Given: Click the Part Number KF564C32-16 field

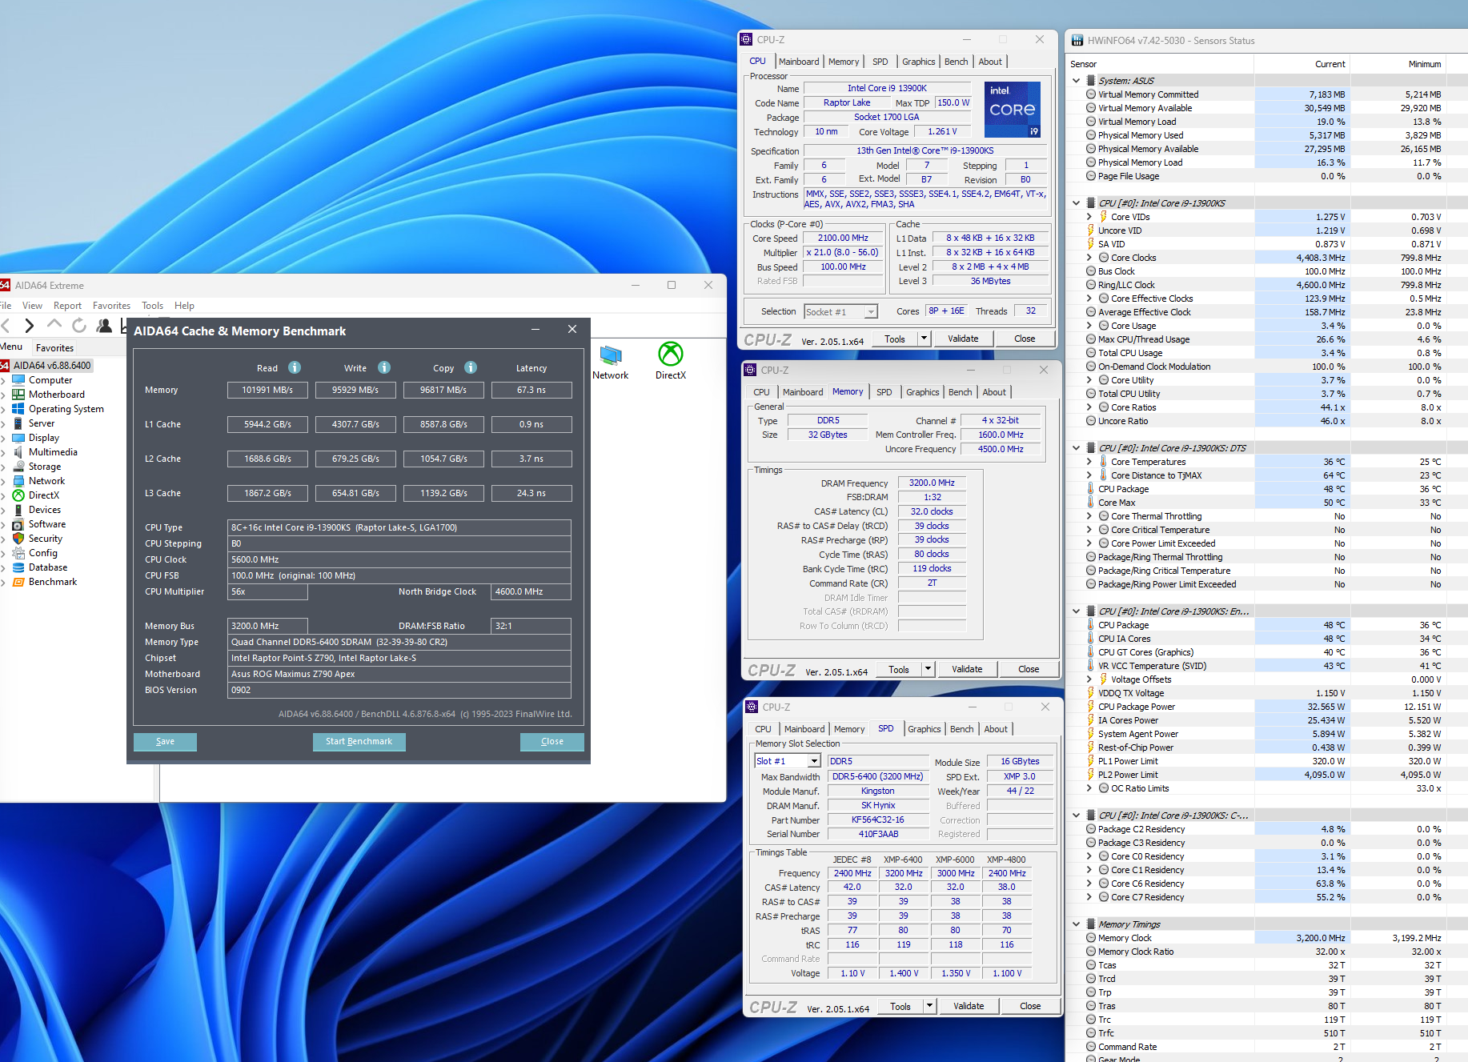Looking at the screenshot, I should pos(877,820).
